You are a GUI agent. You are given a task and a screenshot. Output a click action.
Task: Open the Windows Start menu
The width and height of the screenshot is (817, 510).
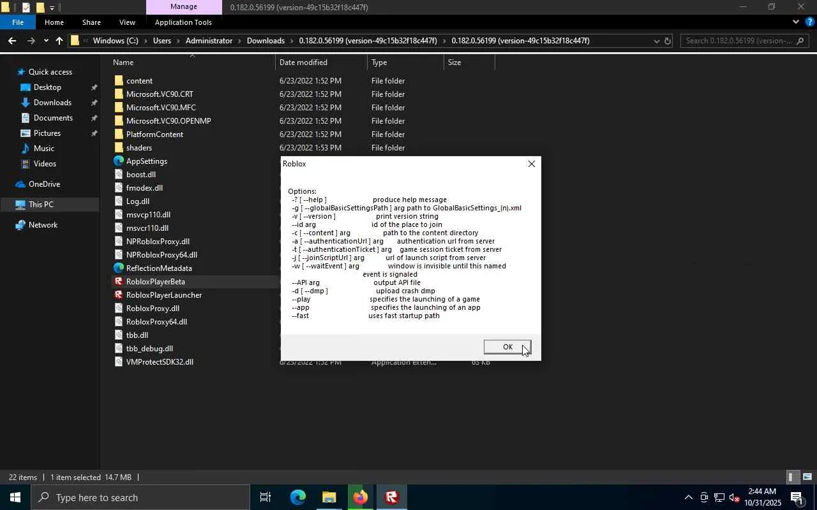click(x=15, y=497)
